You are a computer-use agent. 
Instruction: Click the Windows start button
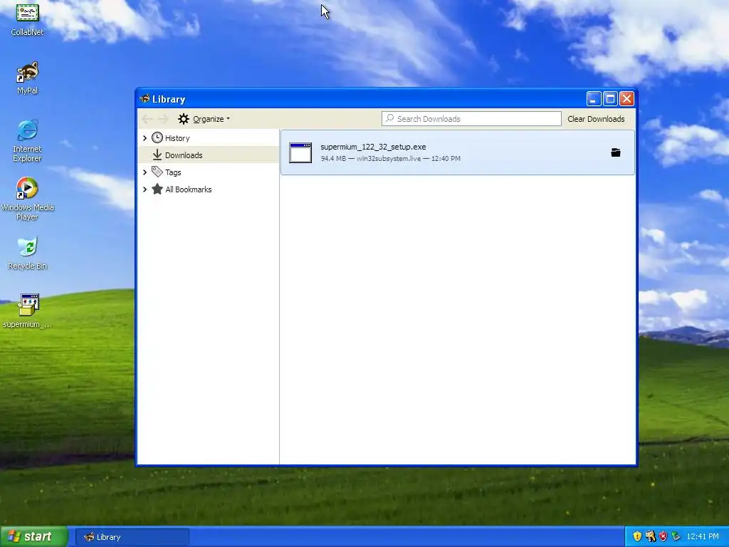pyautogui.click(x=34, y=537)
